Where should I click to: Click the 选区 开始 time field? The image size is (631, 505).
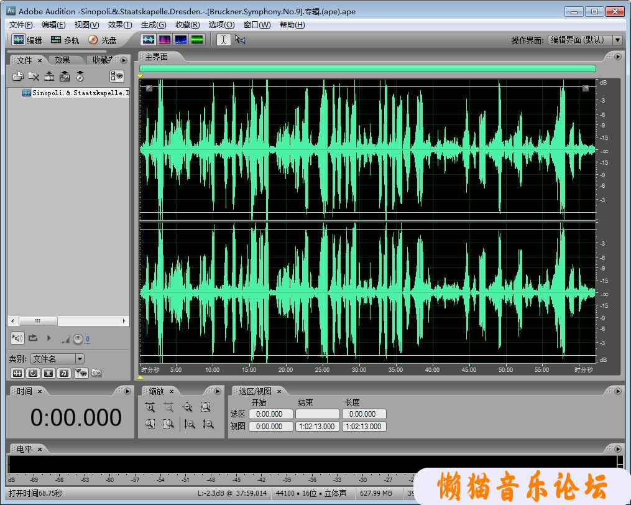[271, 414]
